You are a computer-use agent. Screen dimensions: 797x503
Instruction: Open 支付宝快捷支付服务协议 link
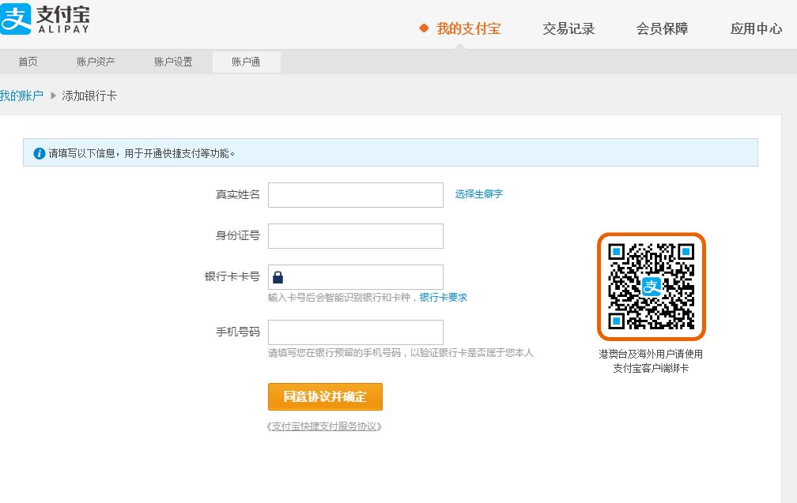pos(324,426)
